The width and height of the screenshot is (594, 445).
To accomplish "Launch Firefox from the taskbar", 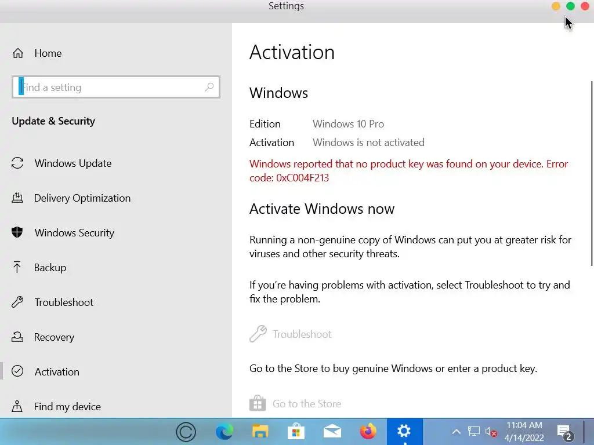I will 368,432.
